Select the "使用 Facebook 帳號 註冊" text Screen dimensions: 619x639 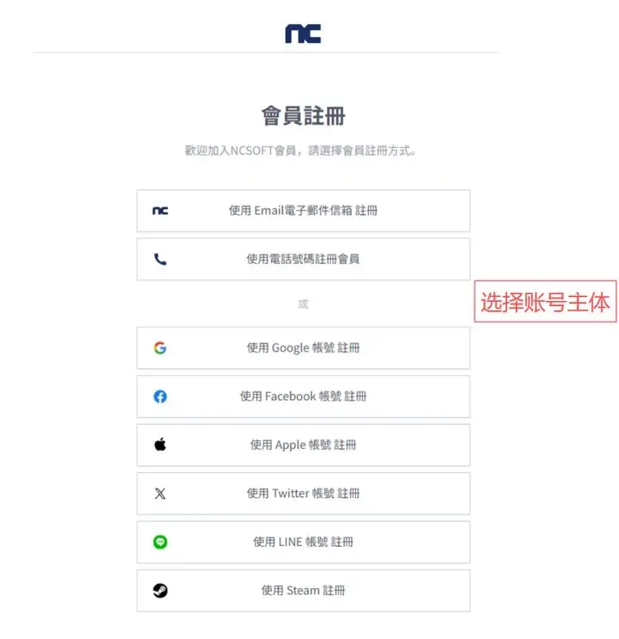coord(303,396)
